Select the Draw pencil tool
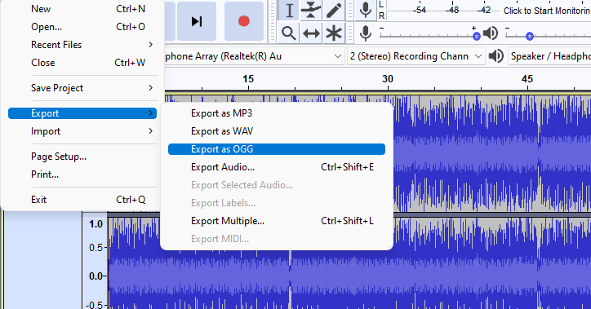Viewport: 591px width, 309px height. point(334,11)
